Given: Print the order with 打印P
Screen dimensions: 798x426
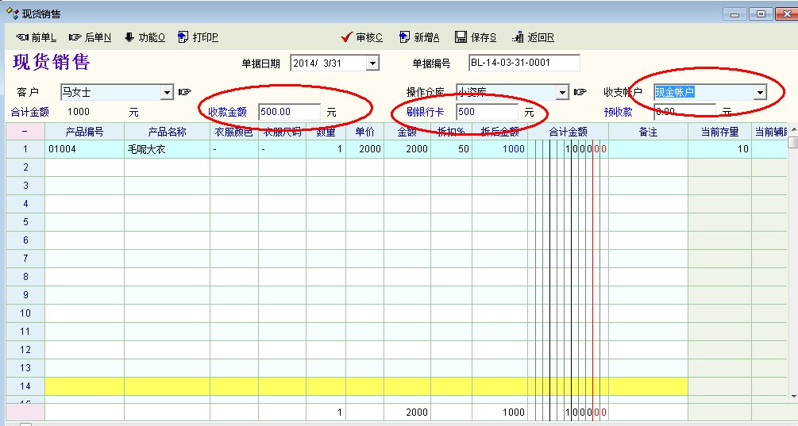Looking at the screenshot, I should click(198, 37).
